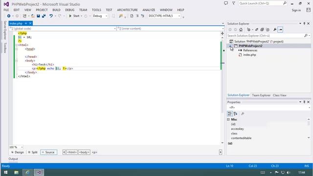Click the new page icon beside DOCTYPE
Screen dimensions: 313x176
click(132, 16)
